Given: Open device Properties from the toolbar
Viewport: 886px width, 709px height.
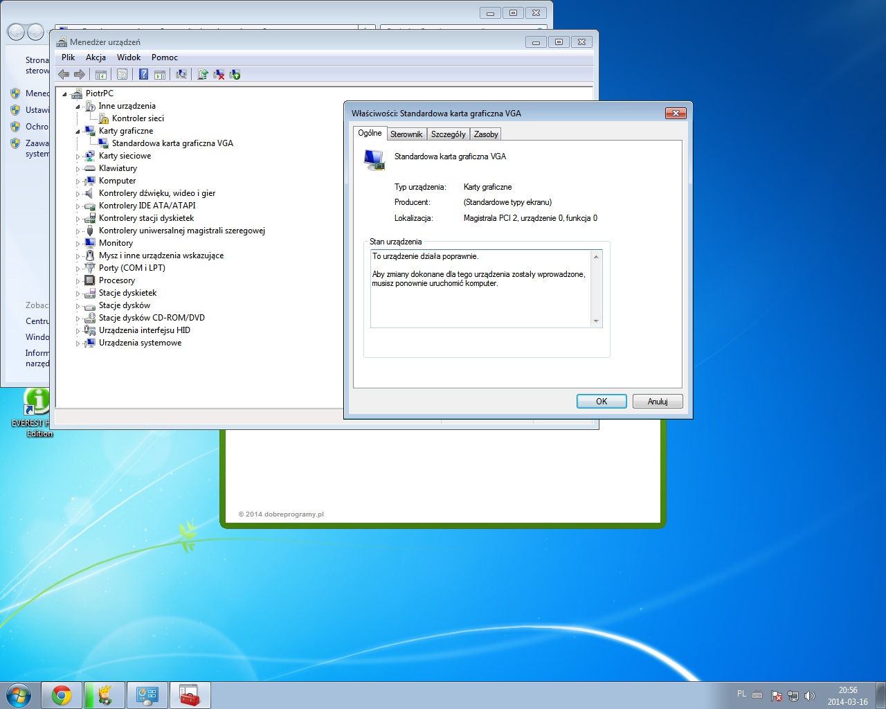Looking at the screenshot, I should (x=121, y=74).
